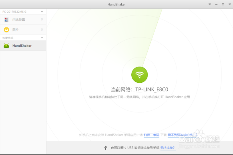Open the 图片 pictures section
This screenshot has width=233, height=155.
tap(23, 30)
